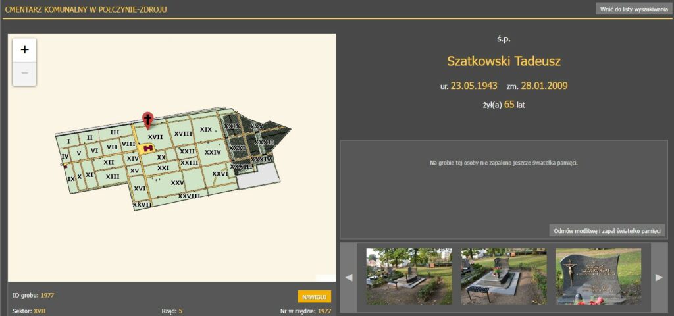Show previous grave photos with left arrow
The height and width of the screenshot is (316, 674).
[349, 277]
